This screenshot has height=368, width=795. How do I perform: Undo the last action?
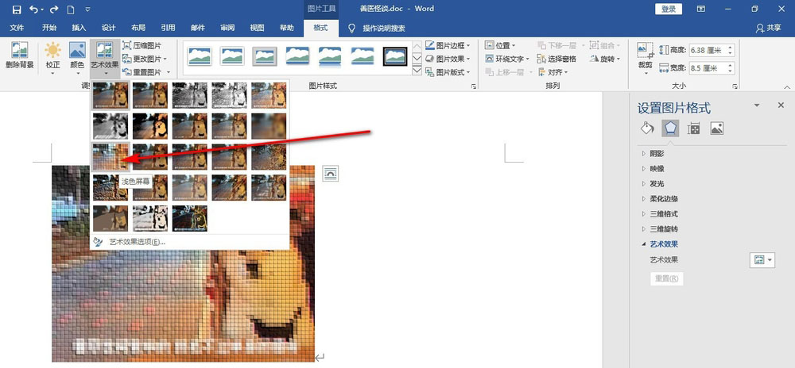(x=33, y=9)
